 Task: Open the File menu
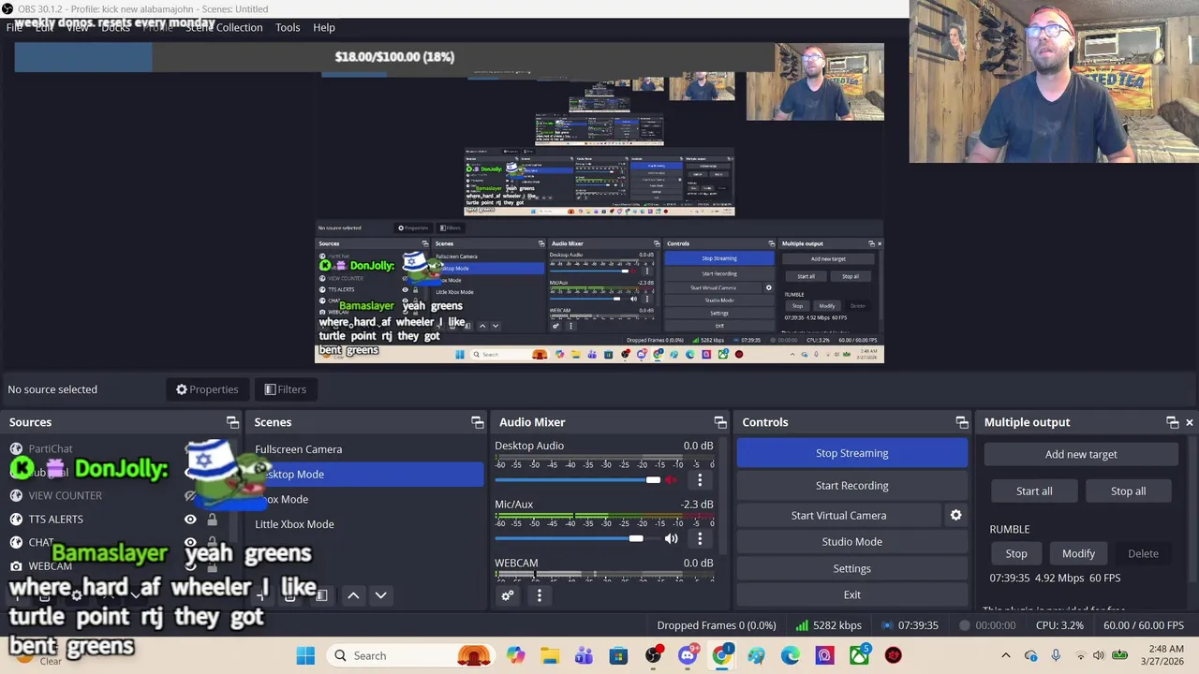(x=14, y=27)
